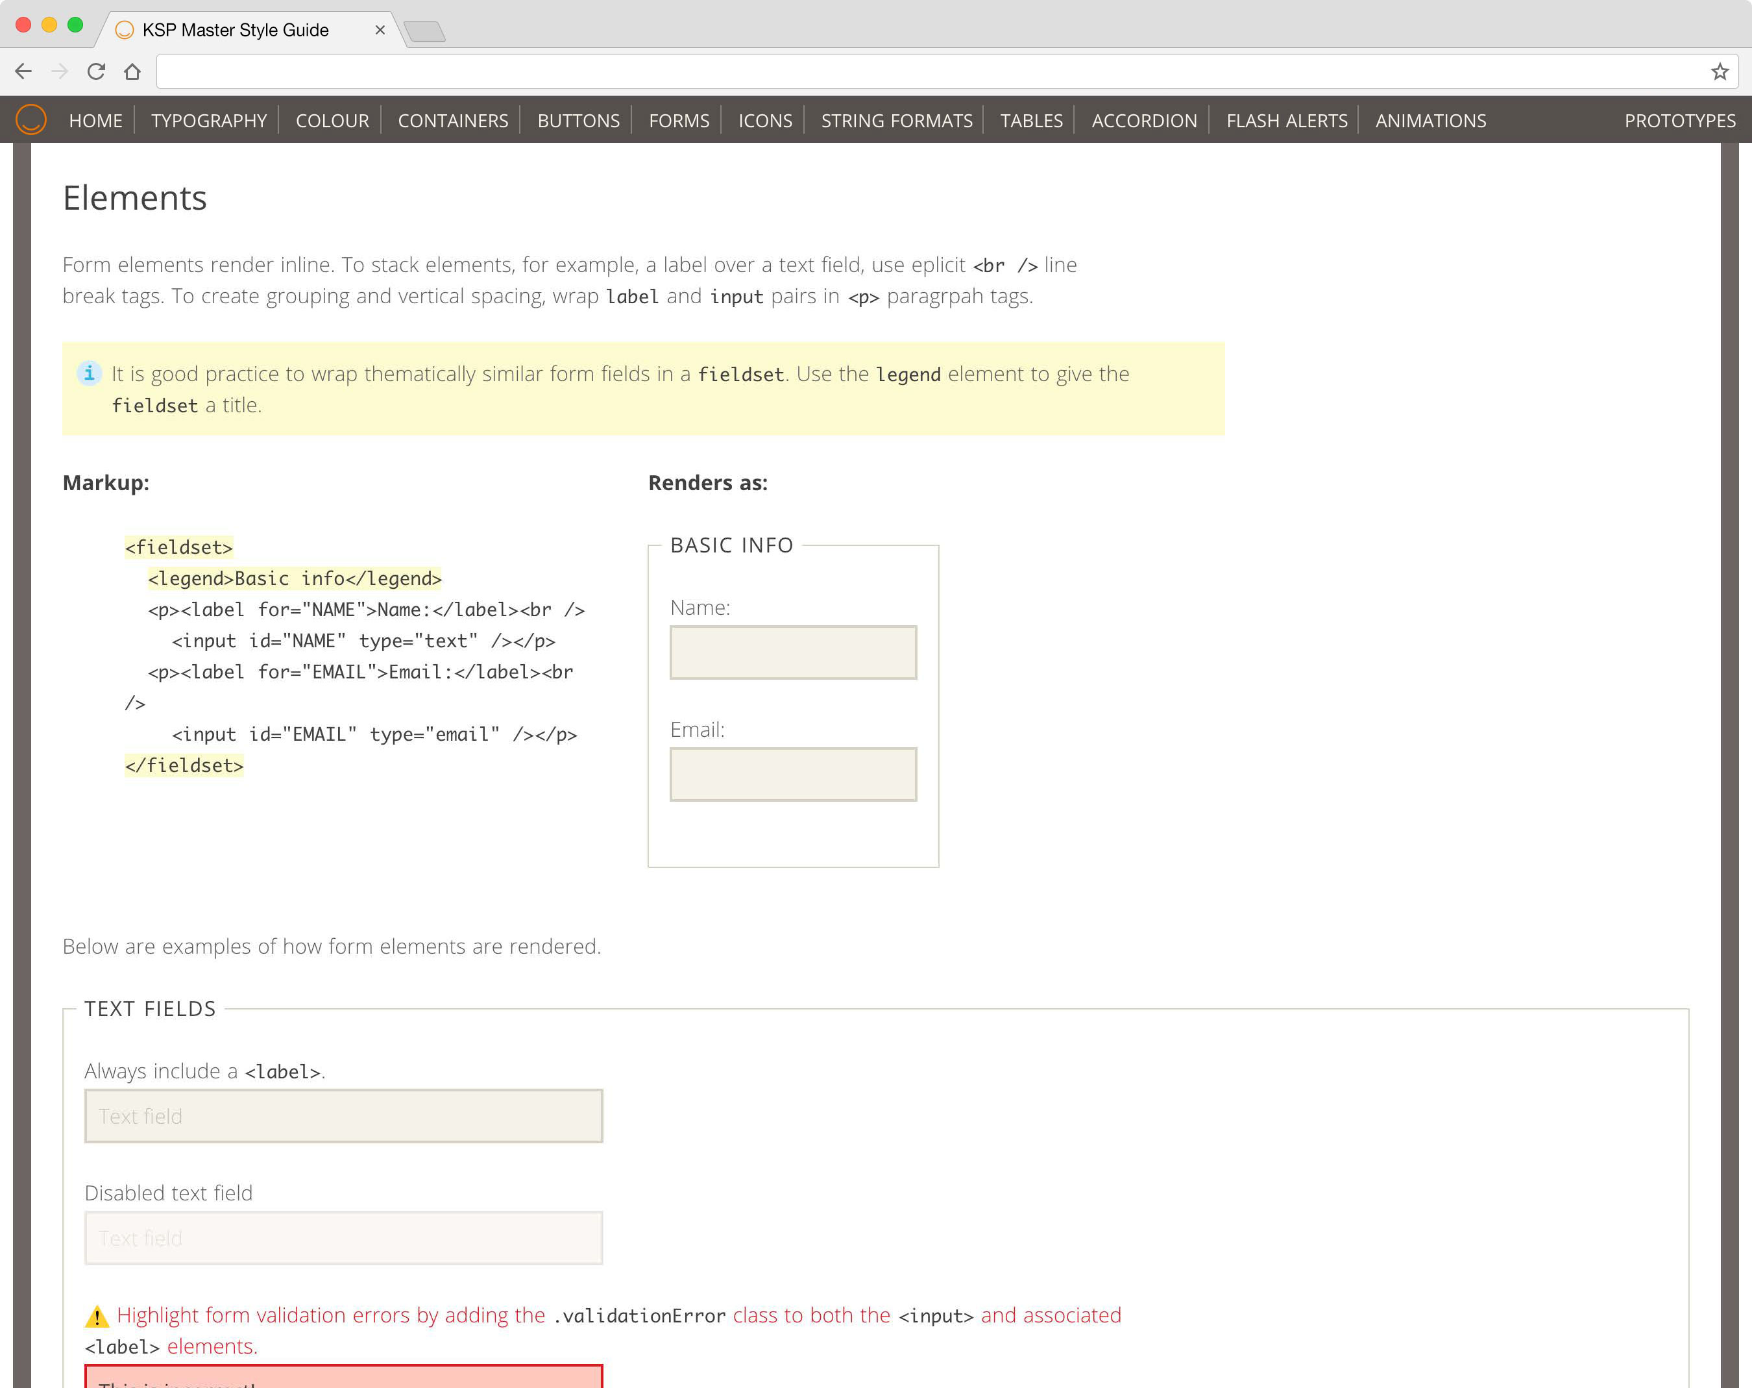
Task: Click the 'Disabled text field' label
Action: tap(168, 1192)
